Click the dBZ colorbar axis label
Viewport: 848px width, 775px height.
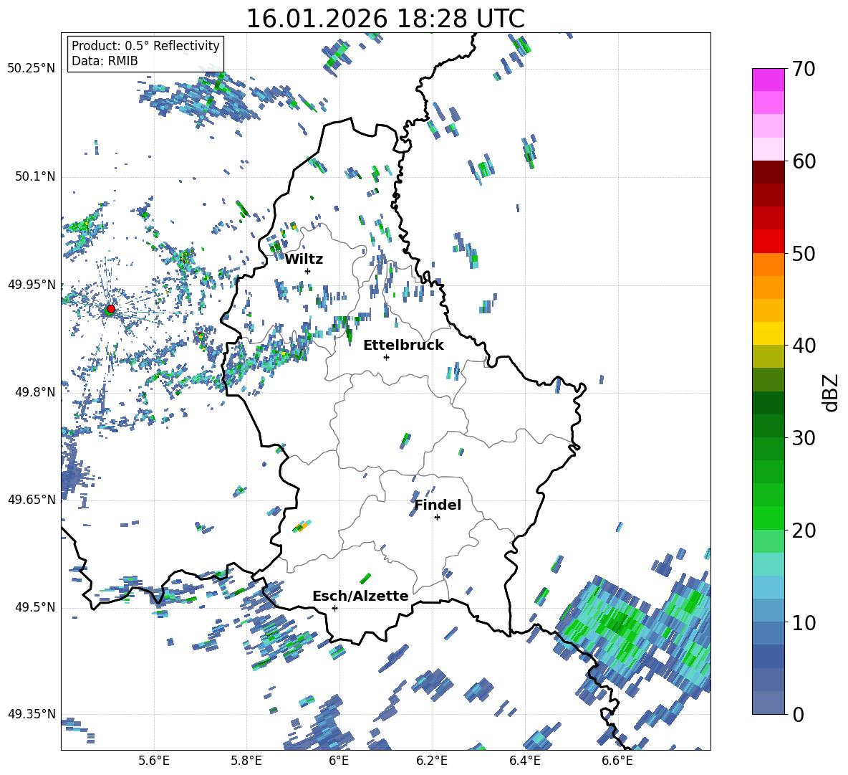[832, 392]
